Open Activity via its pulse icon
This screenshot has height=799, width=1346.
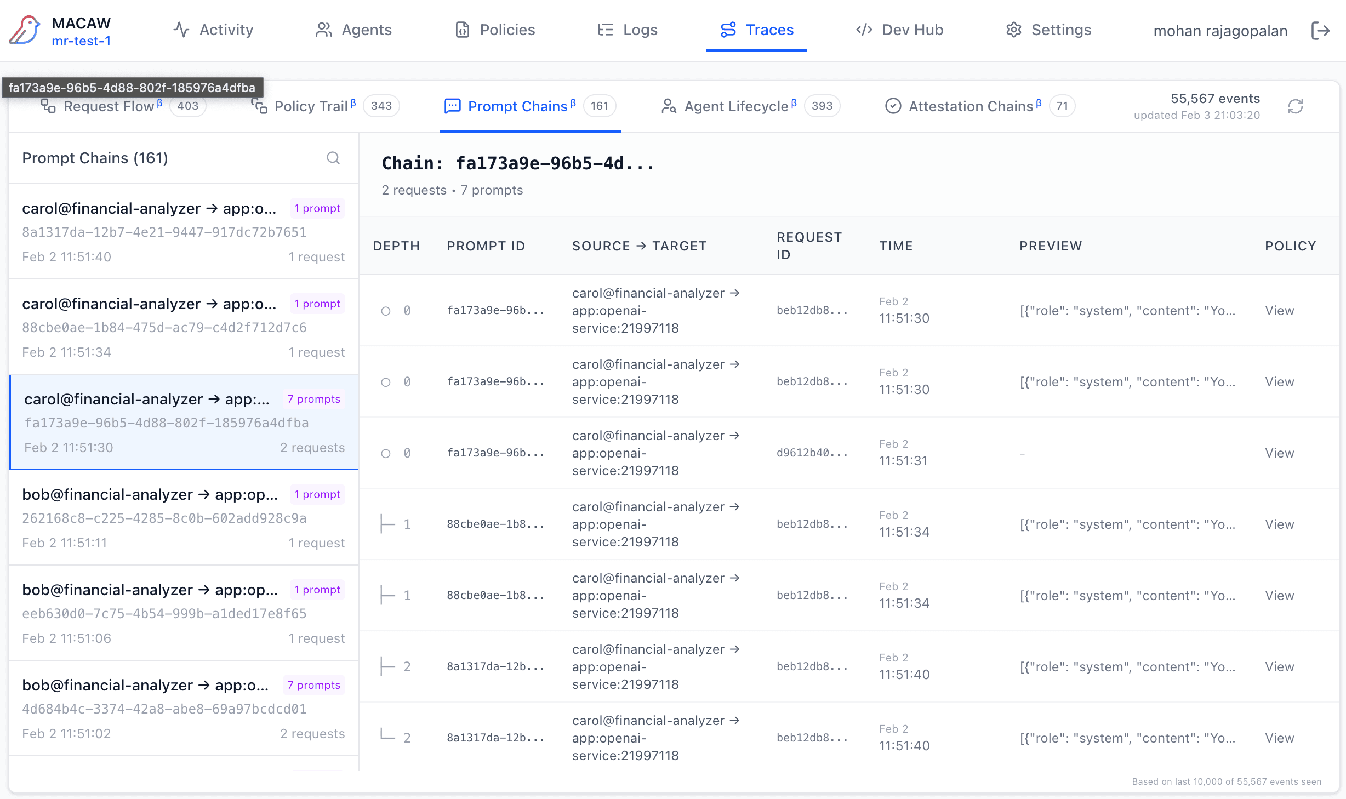[x=181, y=30]
